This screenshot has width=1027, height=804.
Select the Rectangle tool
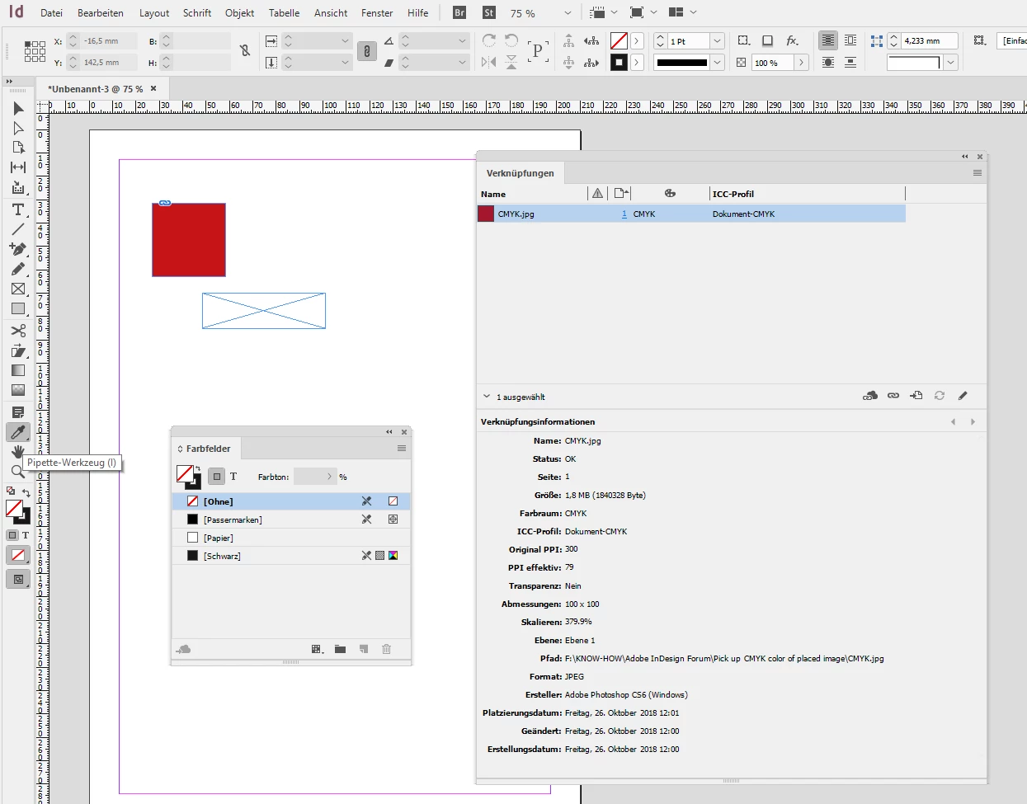pyautogui.click(x=18, y=309)
